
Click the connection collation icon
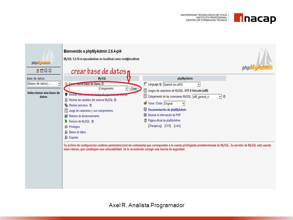[x=145, y=96]
